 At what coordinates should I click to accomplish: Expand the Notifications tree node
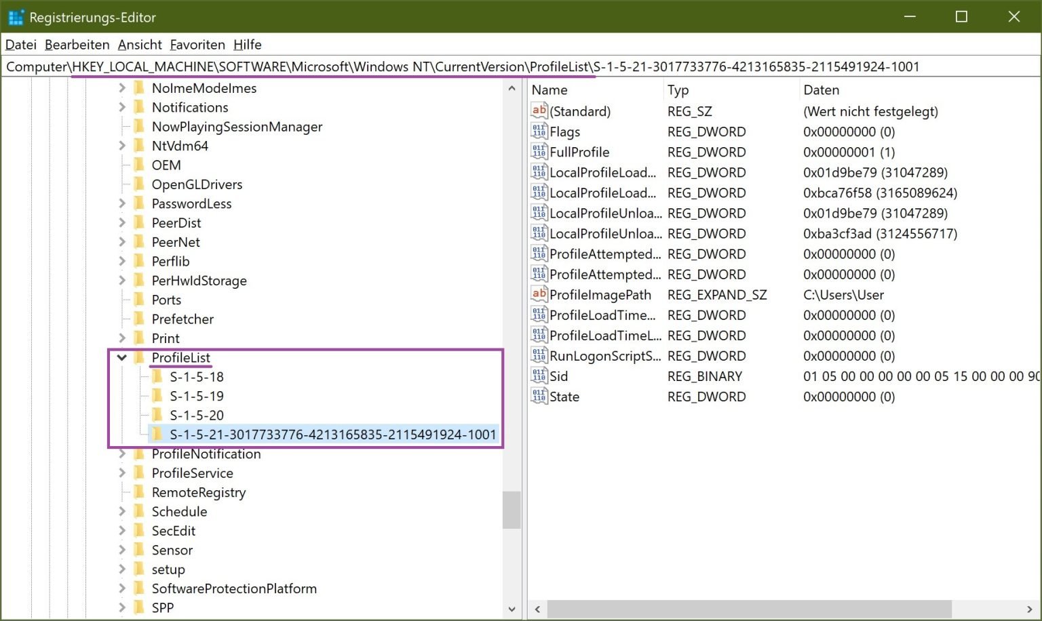tap(122, 107)
